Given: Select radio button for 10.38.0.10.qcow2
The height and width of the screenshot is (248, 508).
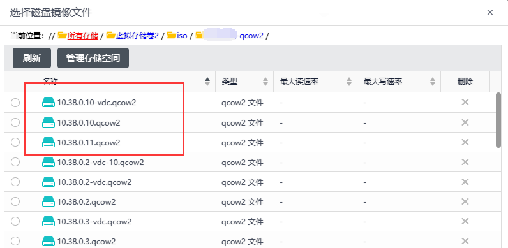Looking at the screenshot, I should 15,122.
